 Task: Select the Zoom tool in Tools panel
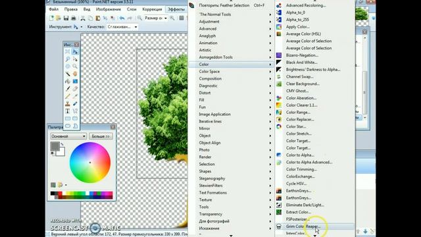click(75, 66)
